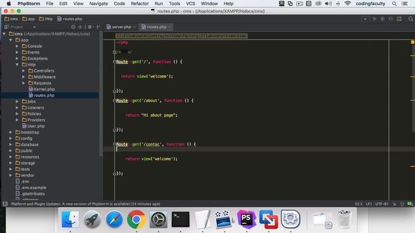The width and height of the screenshot is (415, 233).
Task: Click the lock read-only icon in status bar
Action: (x=394, y=204)
